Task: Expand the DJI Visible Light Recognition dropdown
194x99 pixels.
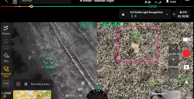Action: coord(167,14)
